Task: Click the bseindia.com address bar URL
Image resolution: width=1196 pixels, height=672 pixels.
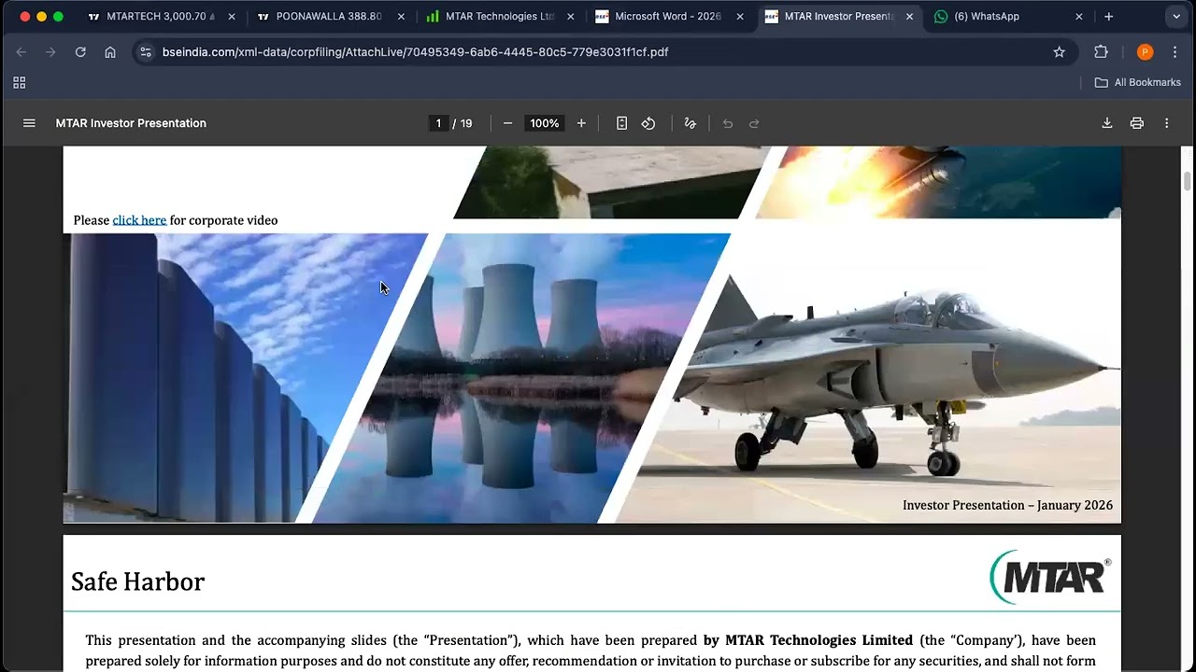Action: coord(415,52)
